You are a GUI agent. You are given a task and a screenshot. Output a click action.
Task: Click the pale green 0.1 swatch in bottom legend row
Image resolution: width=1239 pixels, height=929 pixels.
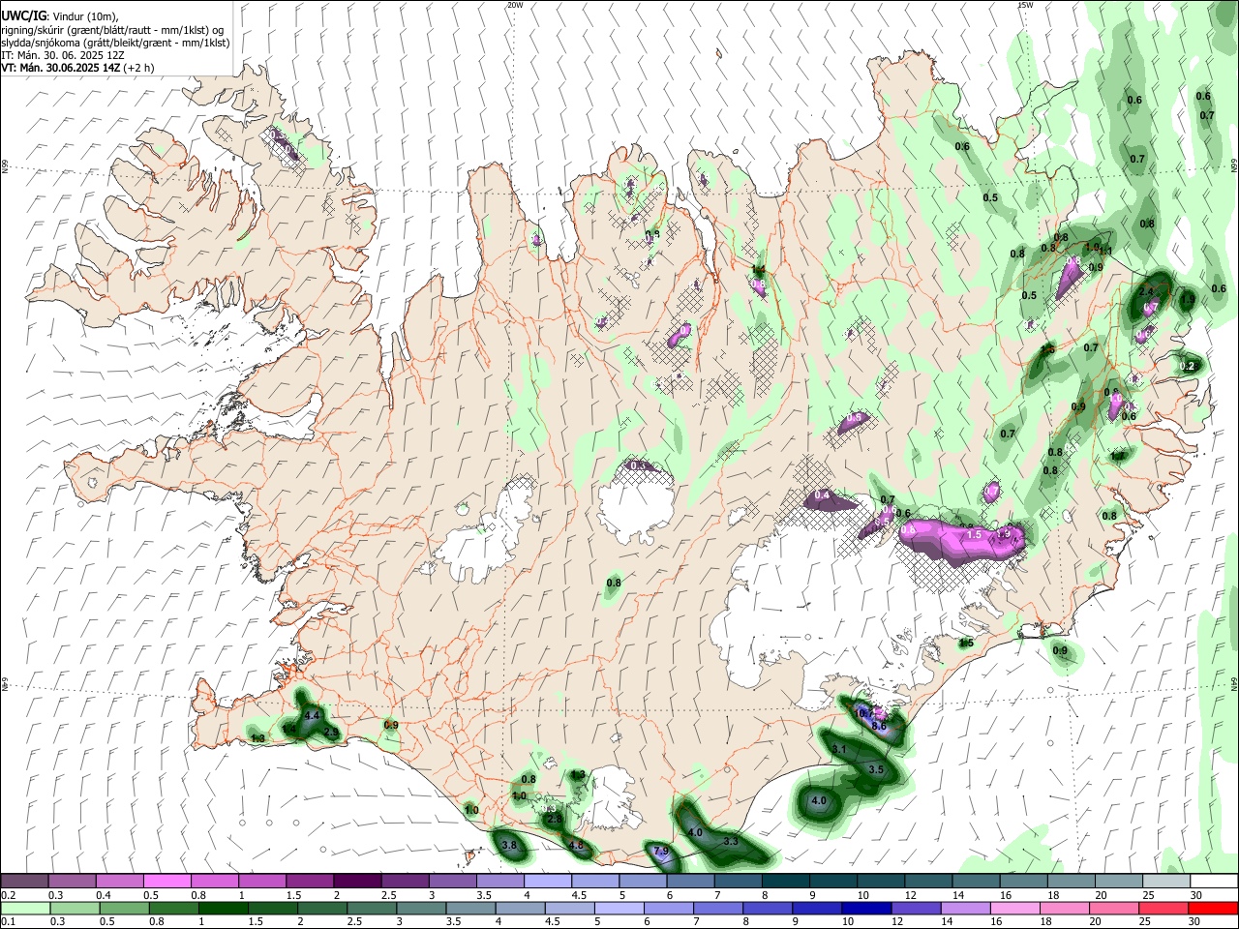click(x=23, y=909)
